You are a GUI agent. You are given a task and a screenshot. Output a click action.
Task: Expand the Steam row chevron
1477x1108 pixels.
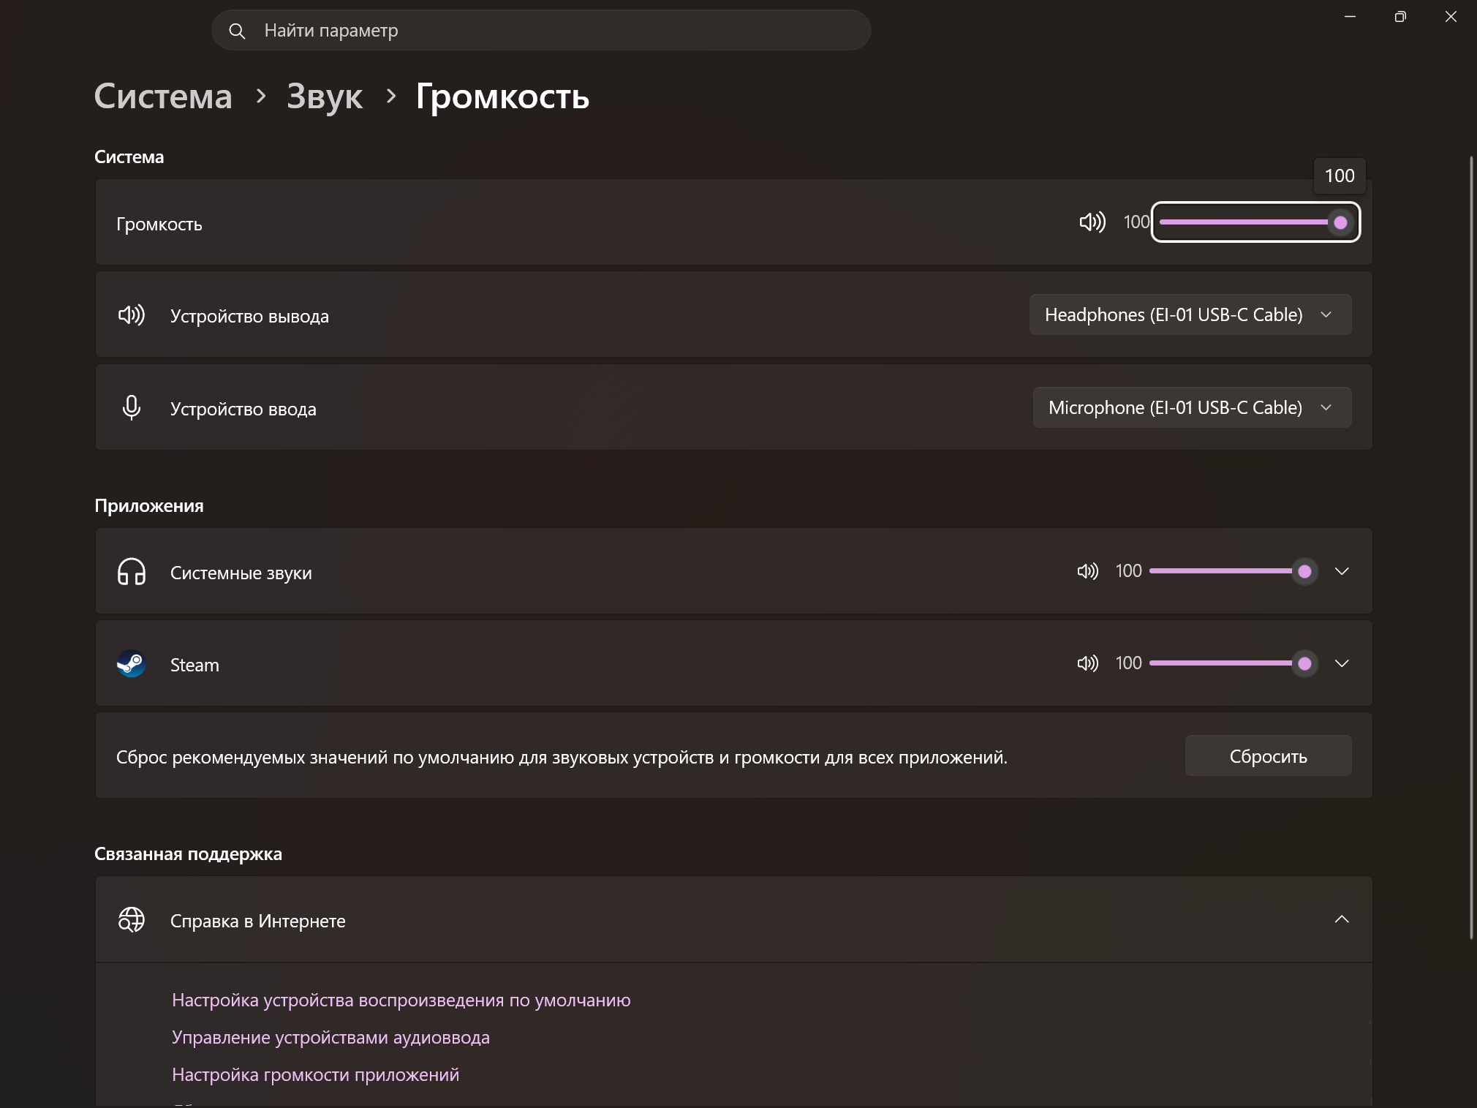click(1342, 663)
